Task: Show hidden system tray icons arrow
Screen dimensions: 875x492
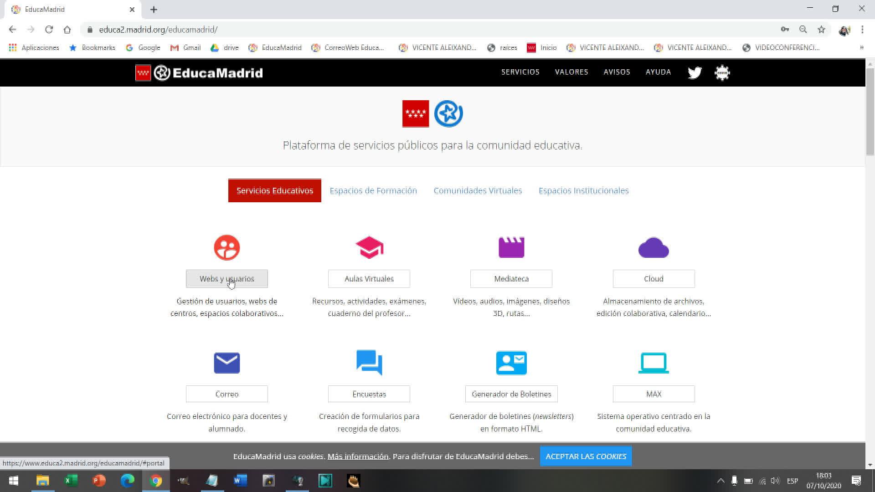Action: 721,481
